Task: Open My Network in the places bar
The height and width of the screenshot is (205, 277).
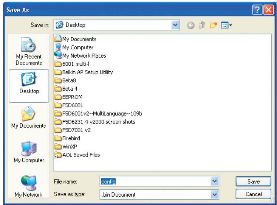Action: click(29, 186)
